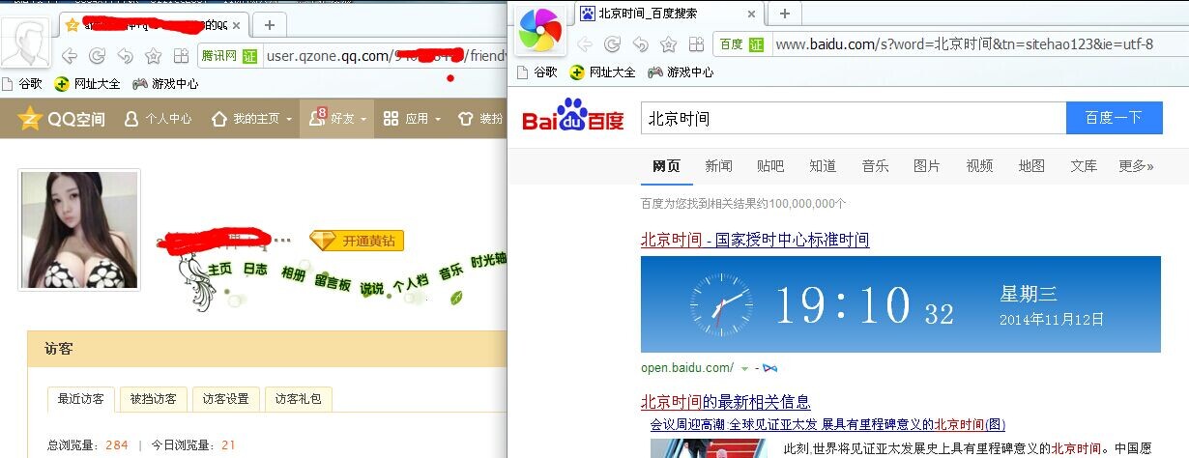Go back in the left Qzone browser

click(70, 55)
